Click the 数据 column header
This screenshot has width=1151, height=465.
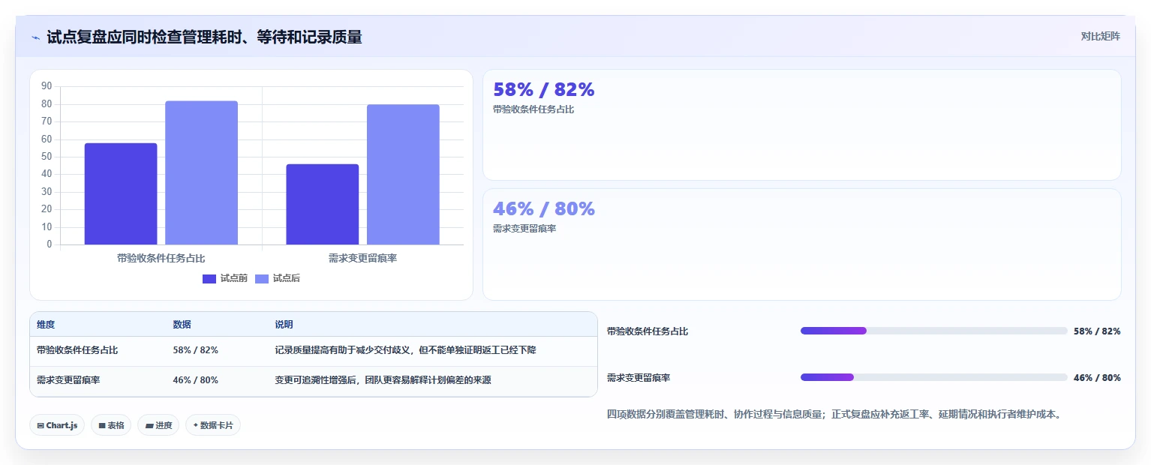(182, 325)
